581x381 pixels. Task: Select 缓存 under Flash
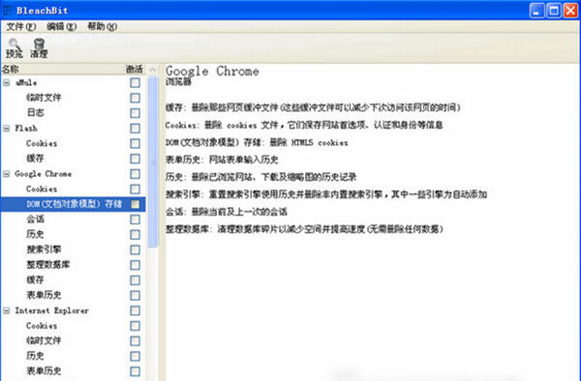(x=35, y=159)
